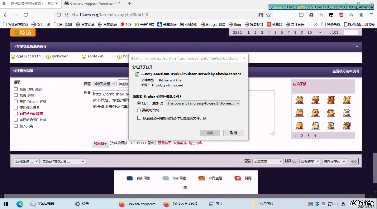377x209 pixels.
Task: Open the Firefox downloads panel arrow
Action: (x=361, y=15)
